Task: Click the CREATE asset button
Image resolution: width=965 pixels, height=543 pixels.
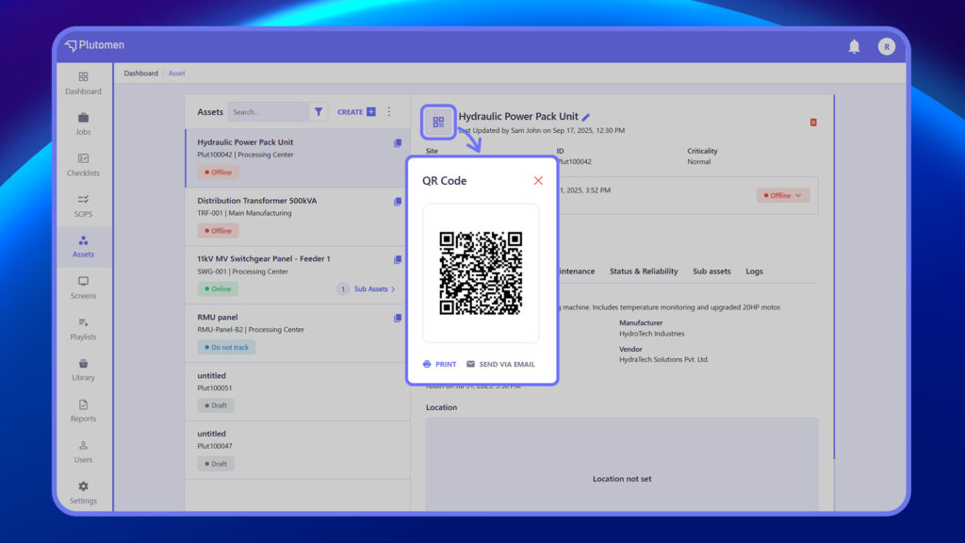Action: click(356, 111)
